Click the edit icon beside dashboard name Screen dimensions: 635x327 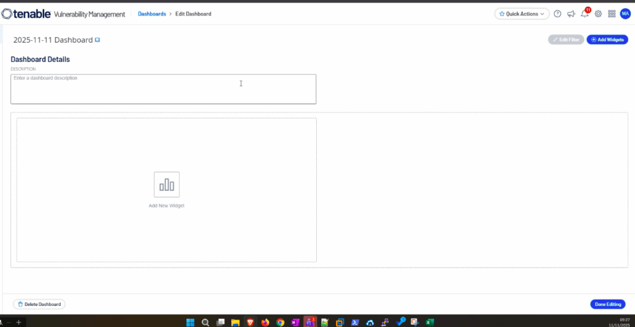tap(97, 40)
